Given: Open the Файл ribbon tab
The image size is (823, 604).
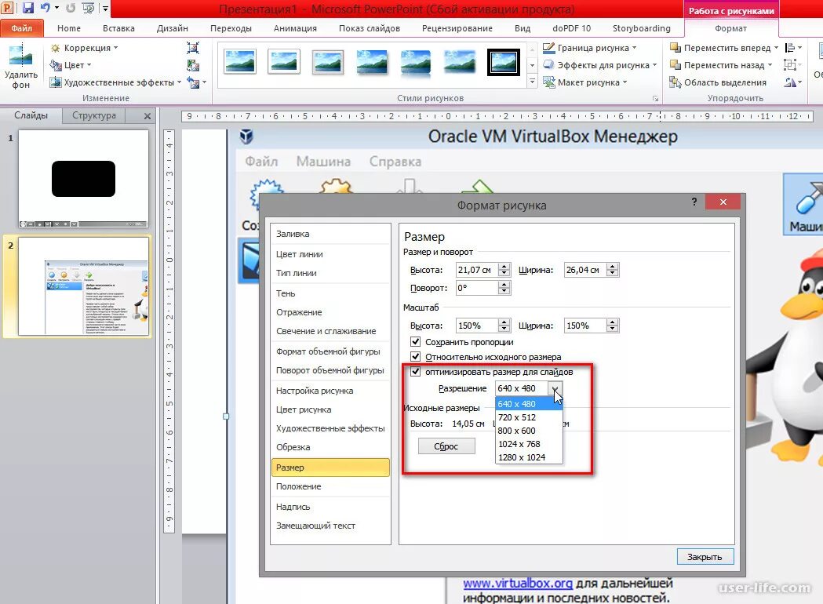Looking at the screenshot, I should click(21, 27).
